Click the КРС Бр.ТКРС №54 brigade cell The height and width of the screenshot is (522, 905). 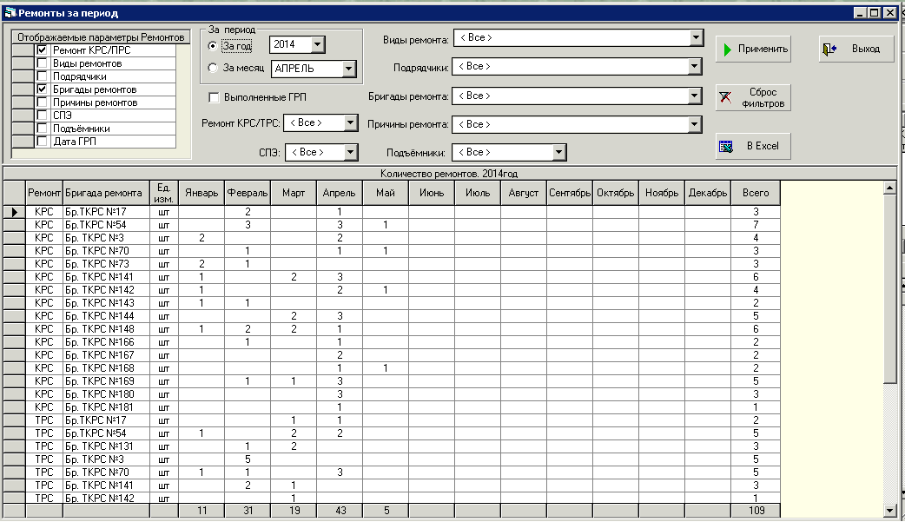[x=106, y=225]
